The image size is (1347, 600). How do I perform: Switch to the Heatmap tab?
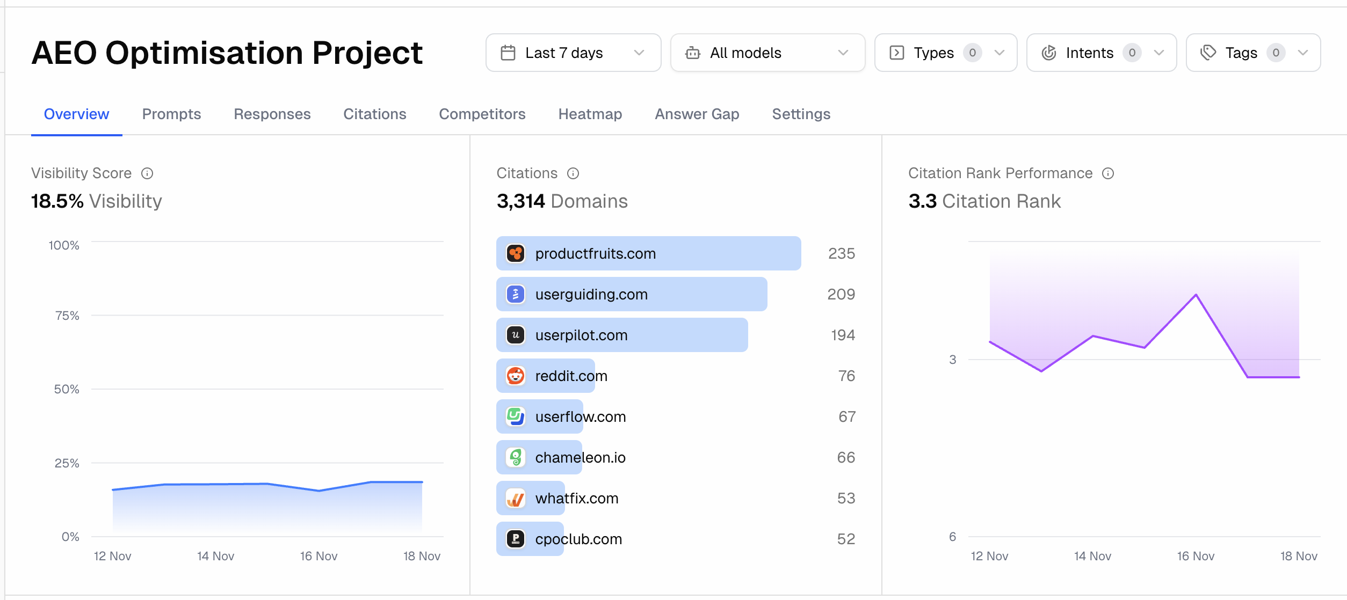[590, 114]
